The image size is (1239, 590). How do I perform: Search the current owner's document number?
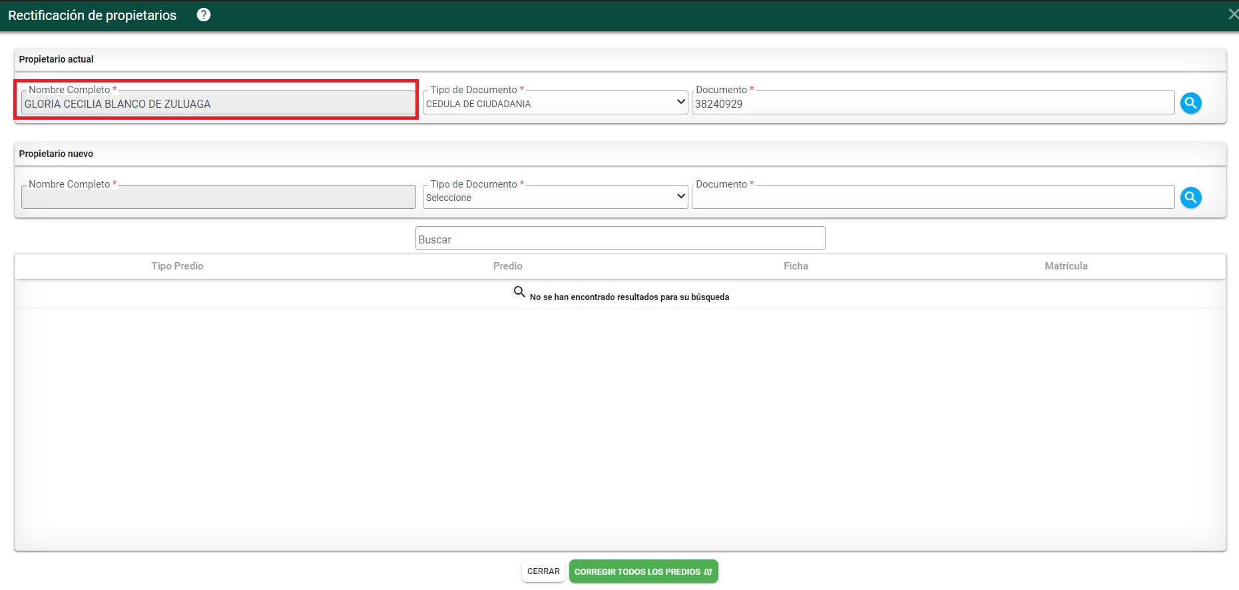[x=1190, y=103]
